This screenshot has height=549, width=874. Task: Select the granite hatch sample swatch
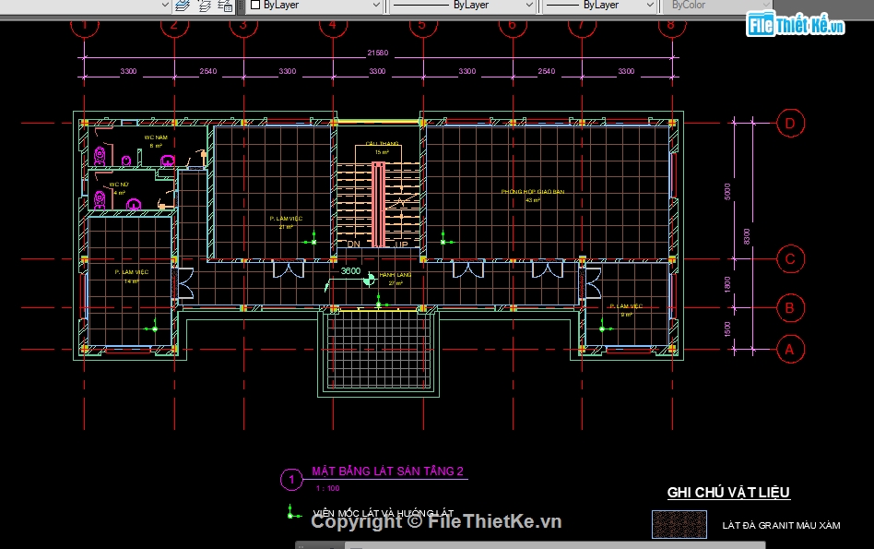tap(679, 524)
